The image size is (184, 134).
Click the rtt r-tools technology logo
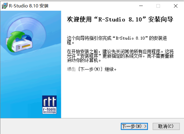pyautogui.click(x=49, y=105)
